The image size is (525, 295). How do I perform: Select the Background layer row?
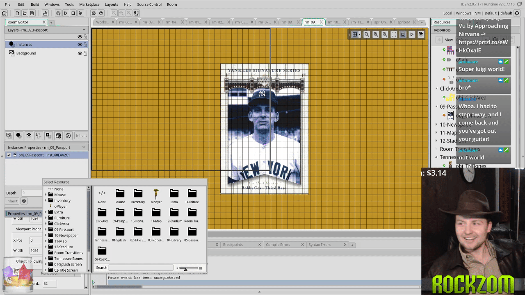pos(47,53)
